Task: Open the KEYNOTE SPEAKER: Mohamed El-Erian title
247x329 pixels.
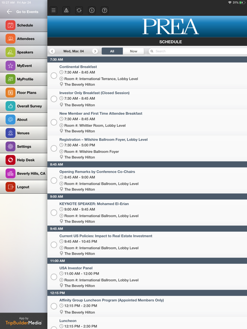Action: click(x=94, y=204)
